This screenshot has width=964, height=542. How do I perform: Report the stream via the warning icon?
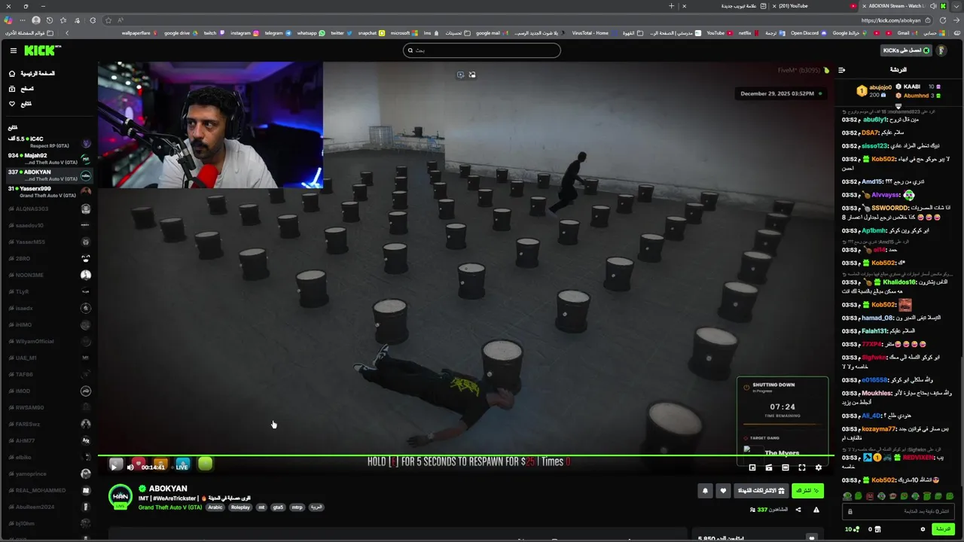pyautogui.click(x=816, y=510)
